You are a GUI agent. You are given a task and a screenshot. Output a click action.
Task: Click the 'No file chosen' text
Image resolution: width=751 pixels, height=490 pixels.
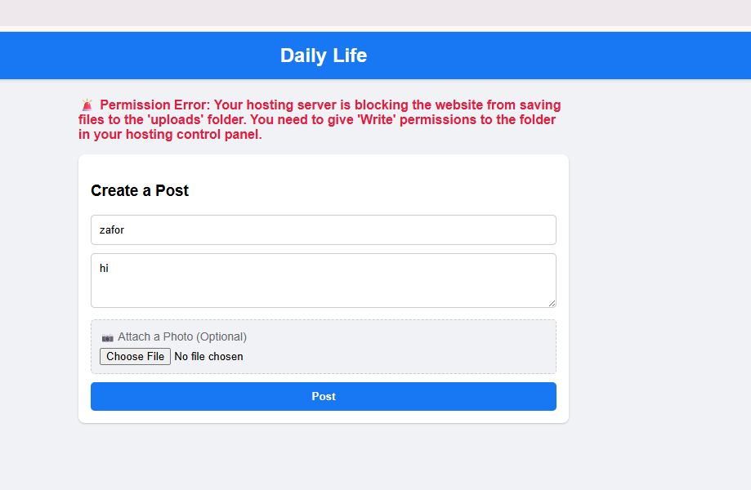click(208, 356)
